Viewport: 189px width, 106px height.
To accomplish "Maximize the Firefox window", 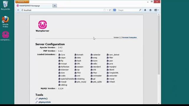I will point(152,2).
